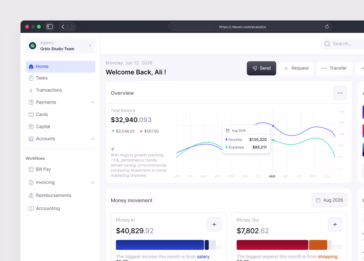Expand the Payments chevron
This screenshot has height=261, width=364.
(x=92, y=102)
